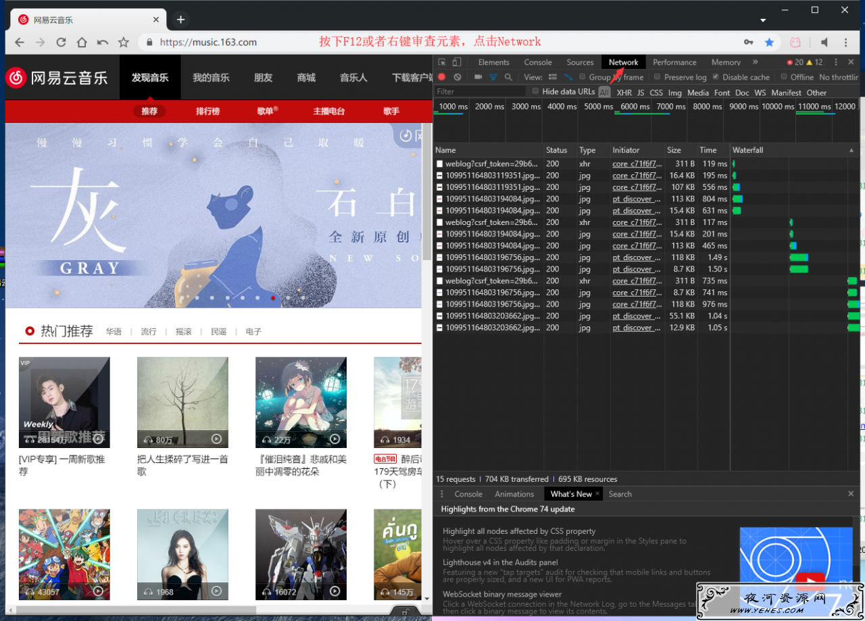
Task: Open the 排行榜 sub-navigation link
Action: tap(207, 111)
